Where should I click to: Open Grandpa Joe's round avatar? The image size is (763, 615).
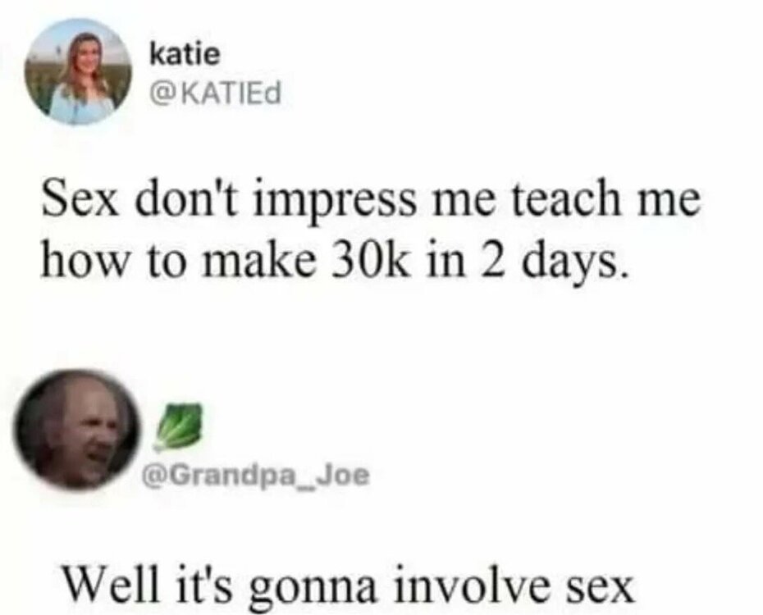[77, 430]
